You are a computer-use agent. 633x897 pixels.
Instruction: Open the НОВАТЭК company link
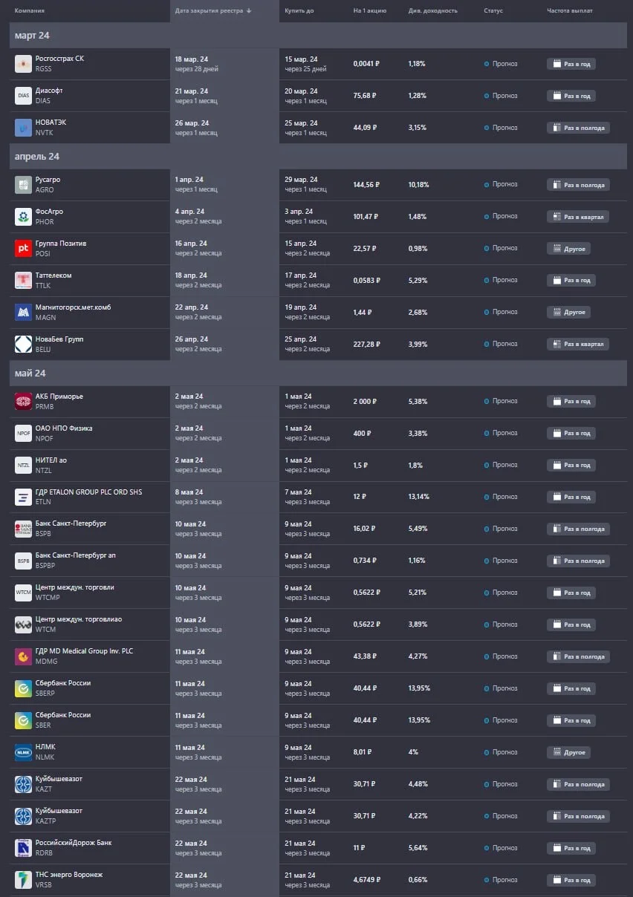(51, 123)
